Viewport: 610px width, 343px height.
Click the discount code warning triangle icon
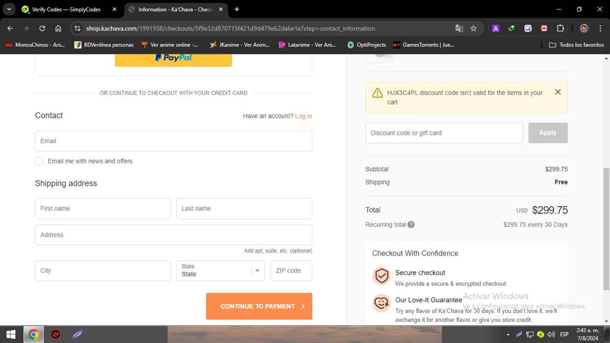tap(377, 93)
